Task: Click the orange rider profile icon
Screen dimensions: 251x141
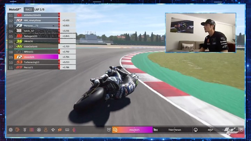Action: click(x=46, y=130)
